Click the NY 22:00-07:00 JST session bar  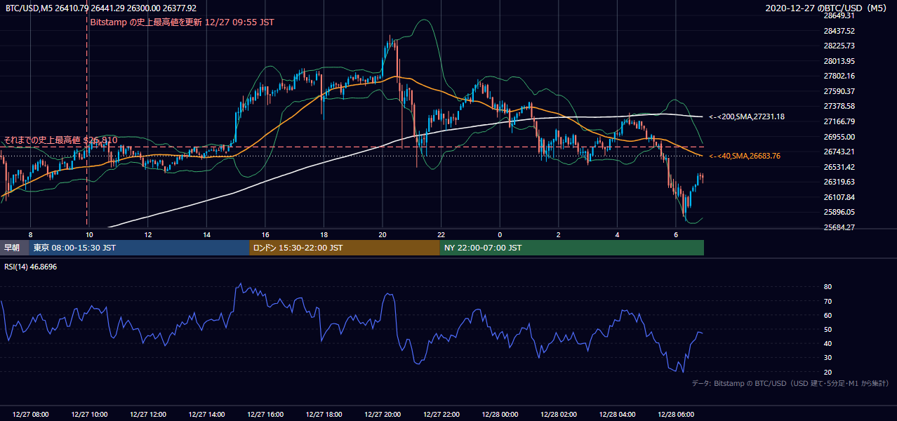[572, 248]
